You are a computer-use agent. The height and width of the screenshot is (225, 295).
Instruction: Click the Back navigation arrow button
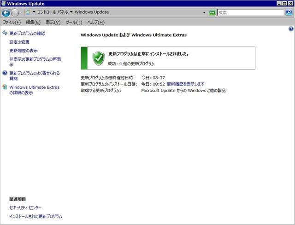(x=6, y=13)
